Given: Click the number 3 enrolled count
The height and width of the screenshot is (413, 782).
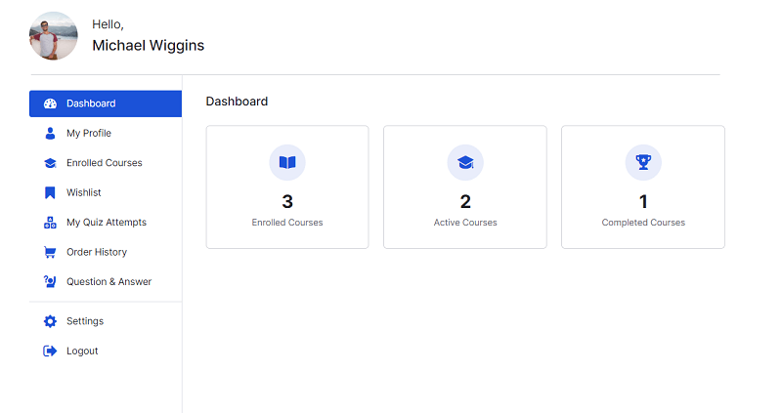Looking at the screenshot, I should coord(287,202).
